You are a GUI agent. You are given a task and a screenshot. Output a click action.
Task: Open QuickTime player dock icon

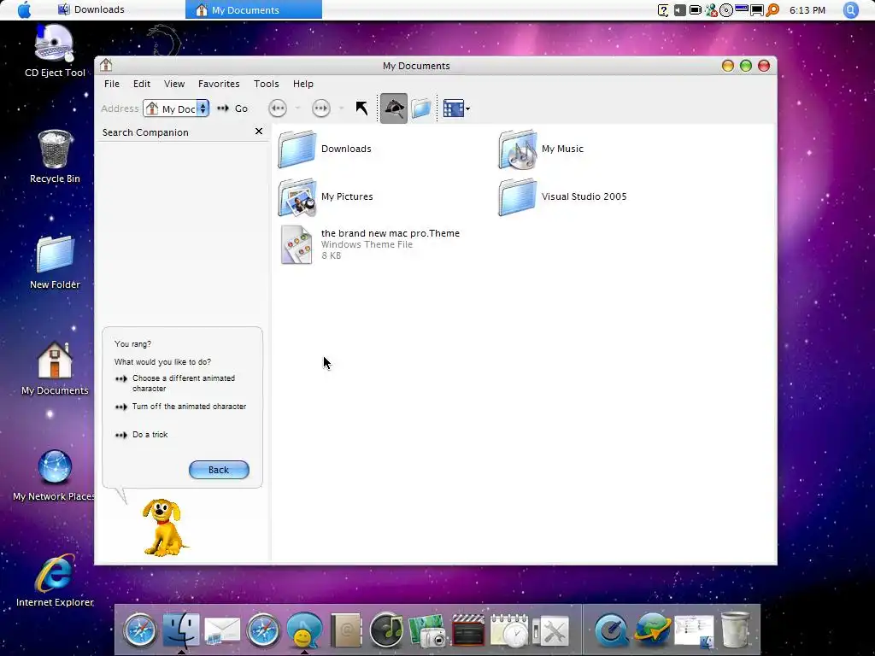pos(611,630)
